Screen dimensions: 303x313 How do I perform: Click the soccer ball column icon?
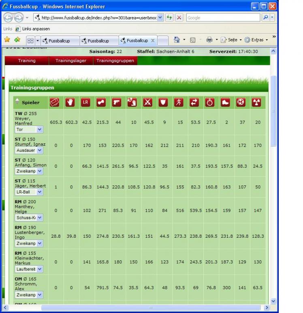241,102
